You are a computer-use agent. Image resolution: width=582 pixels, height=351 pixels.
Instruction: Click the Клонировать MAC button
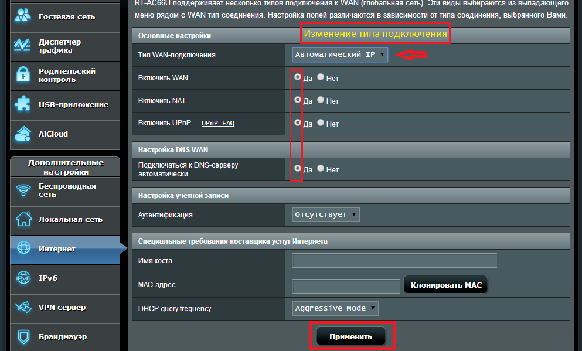(446, 285)
